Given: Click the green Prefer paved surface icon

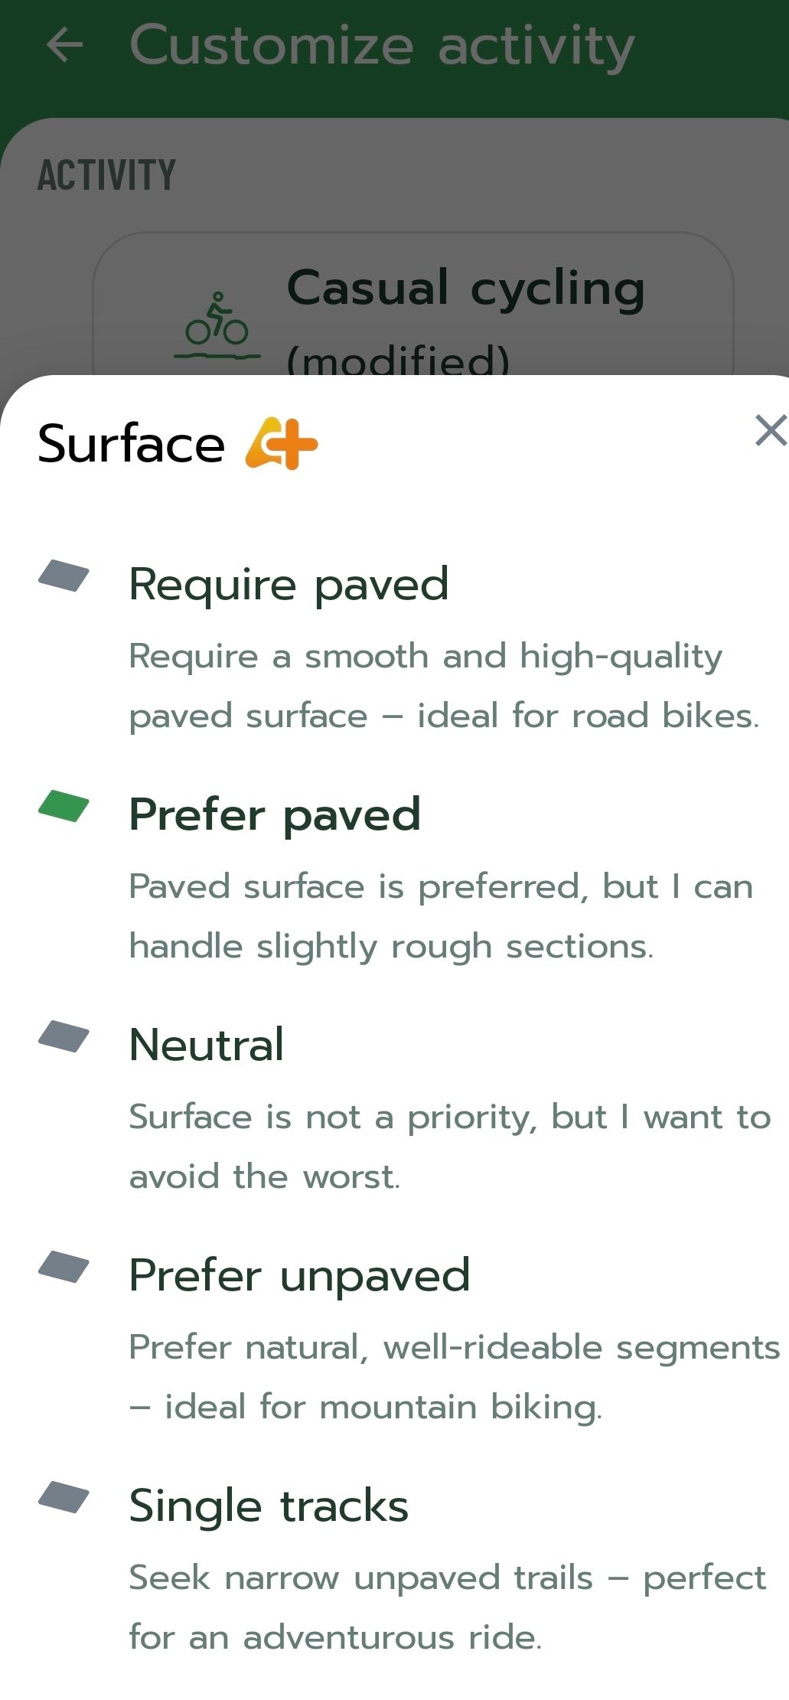Looking at the screenshot, I should pos(64,806).
